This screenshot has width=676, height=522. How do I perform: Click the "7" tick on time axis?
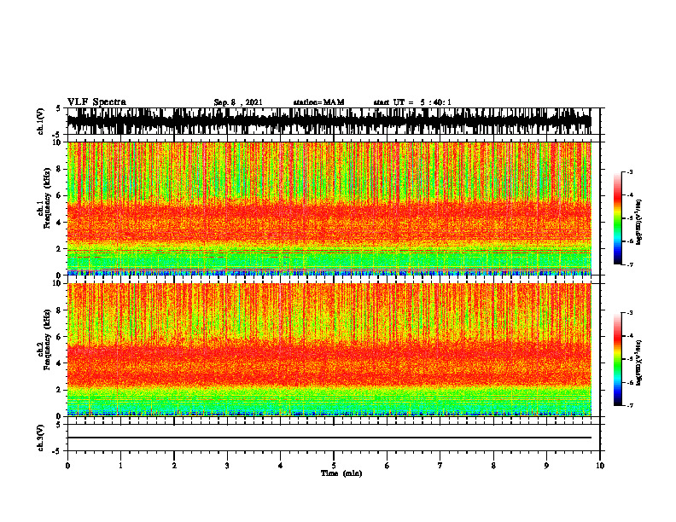[x=440, y=466]
